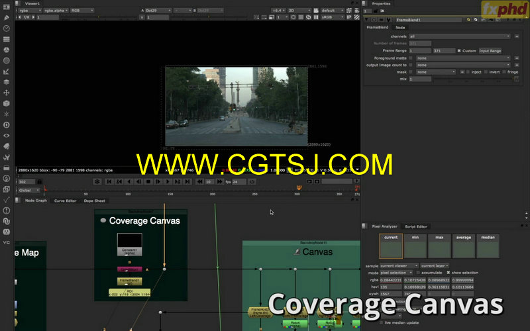530x331 pixels.
Task: Open the ToolSets wrench icon
Action: 6,157
